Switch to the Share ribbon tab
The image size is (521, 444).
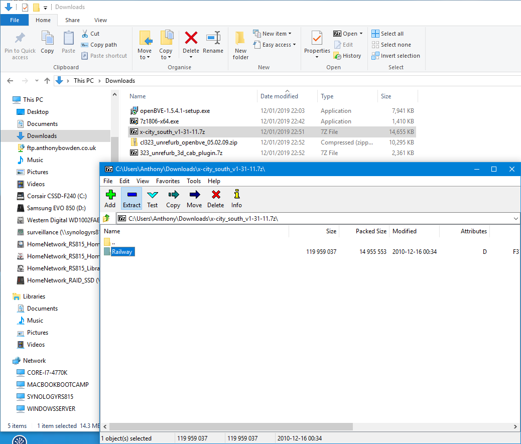[72, 20]
